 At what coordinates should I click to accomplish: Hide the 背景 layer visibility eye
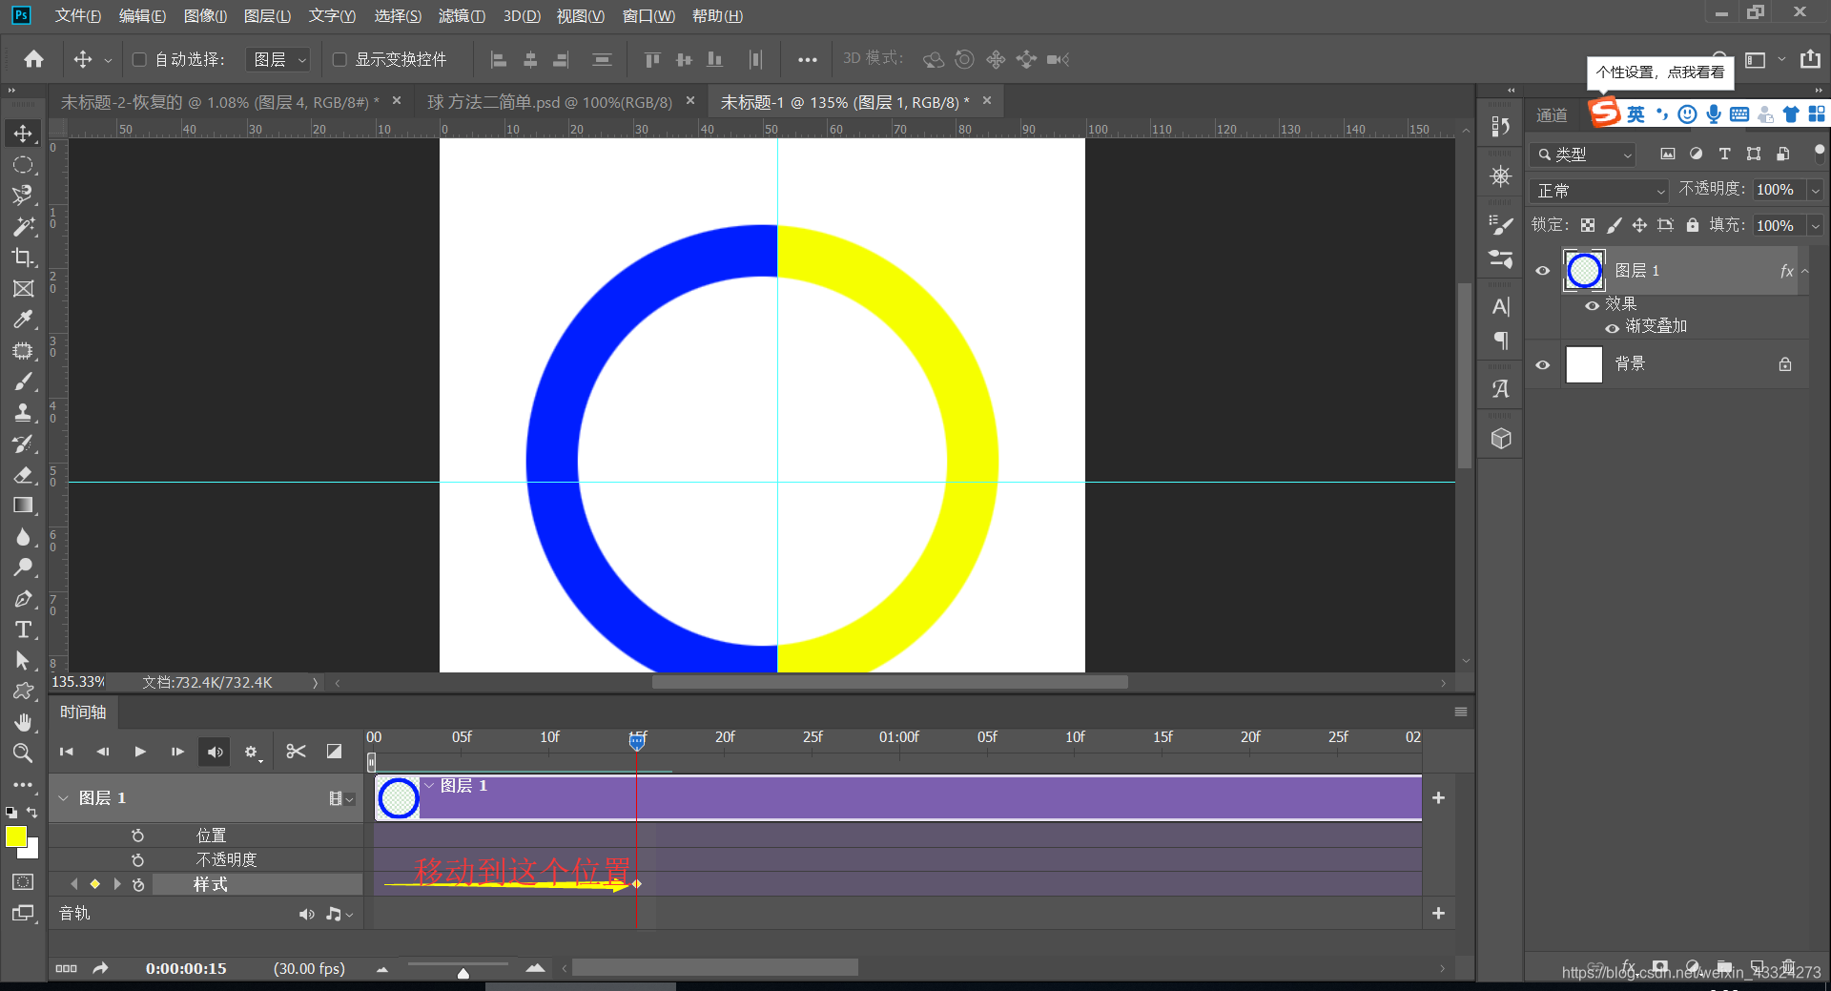pyautogui.click(x=1543, y=364)
